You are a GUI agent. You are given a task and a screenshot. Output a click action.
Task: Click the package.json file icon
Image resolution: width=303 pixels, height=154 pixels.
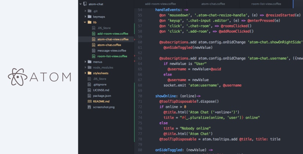(x=89, y=96)
